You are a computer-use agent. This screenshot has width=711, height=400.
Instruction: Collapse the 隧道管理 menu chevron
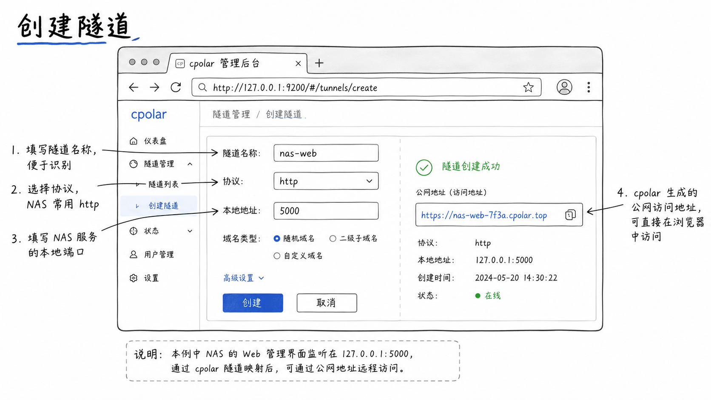190,164
